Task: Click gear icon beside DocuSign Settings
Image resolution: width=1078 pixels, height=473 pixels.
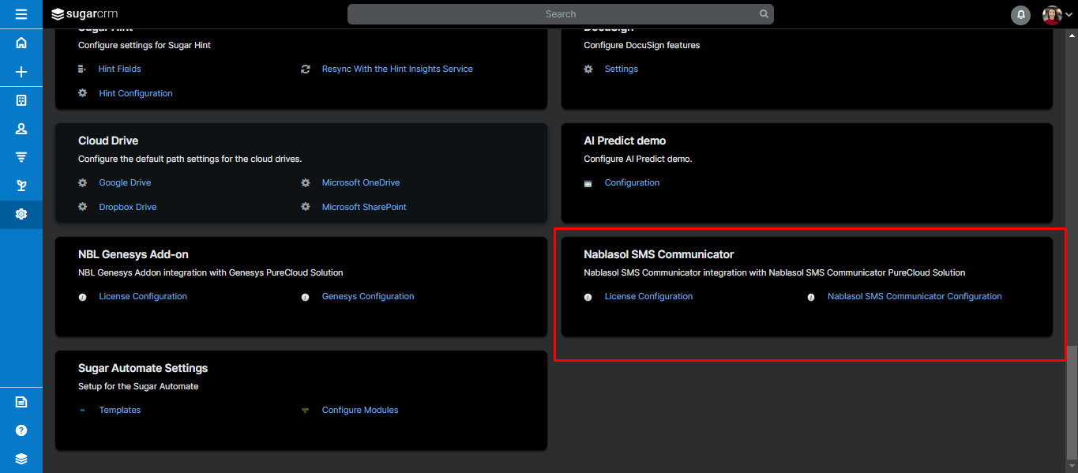Action: click(x=588, y=69)
